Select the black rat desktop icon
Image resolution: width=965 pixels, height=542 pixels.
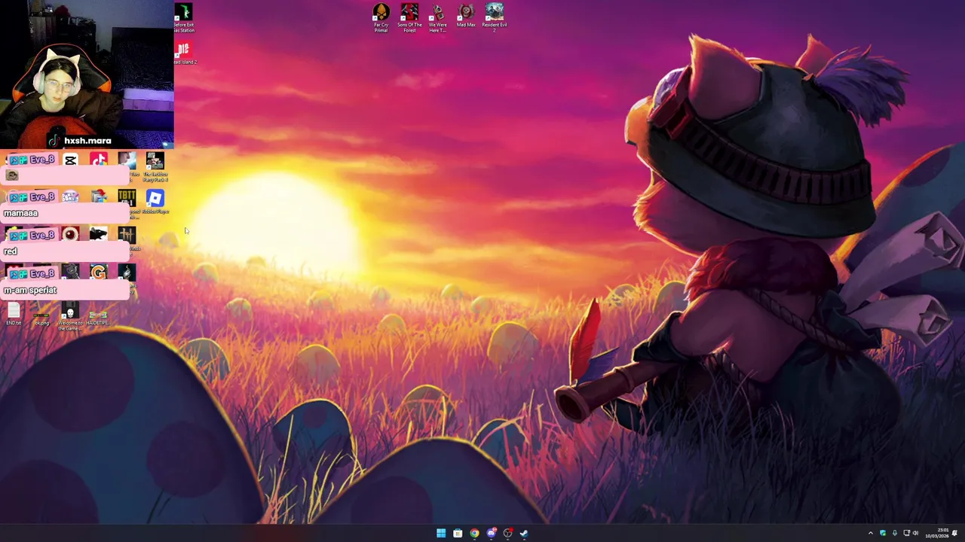tap(98, 235)
